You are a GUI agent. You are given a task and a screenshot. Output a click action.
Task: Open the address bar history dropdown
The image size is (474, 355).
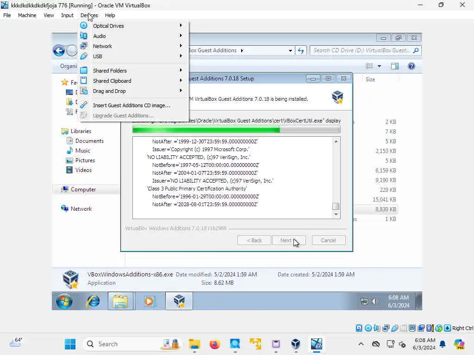click(290, 50)
